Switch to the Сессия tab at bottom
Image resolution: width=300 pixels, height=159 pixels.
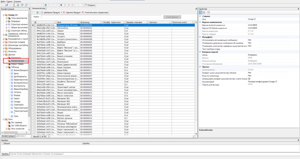pyautogui.click(x=13, y=153)
